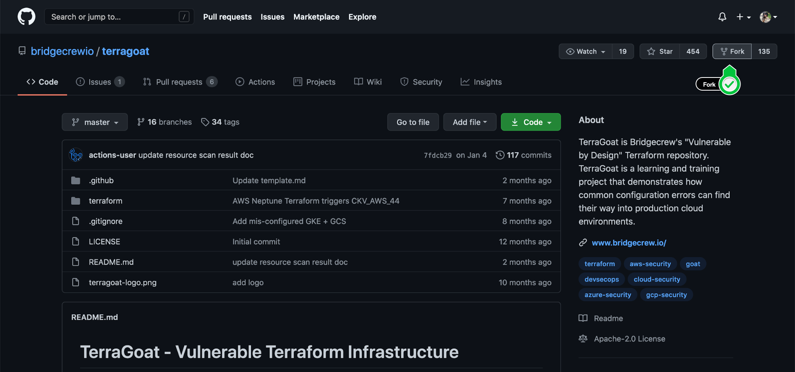Open the Projects tab
The width and height of the screenshot is (795, 372).
[314, 82]
